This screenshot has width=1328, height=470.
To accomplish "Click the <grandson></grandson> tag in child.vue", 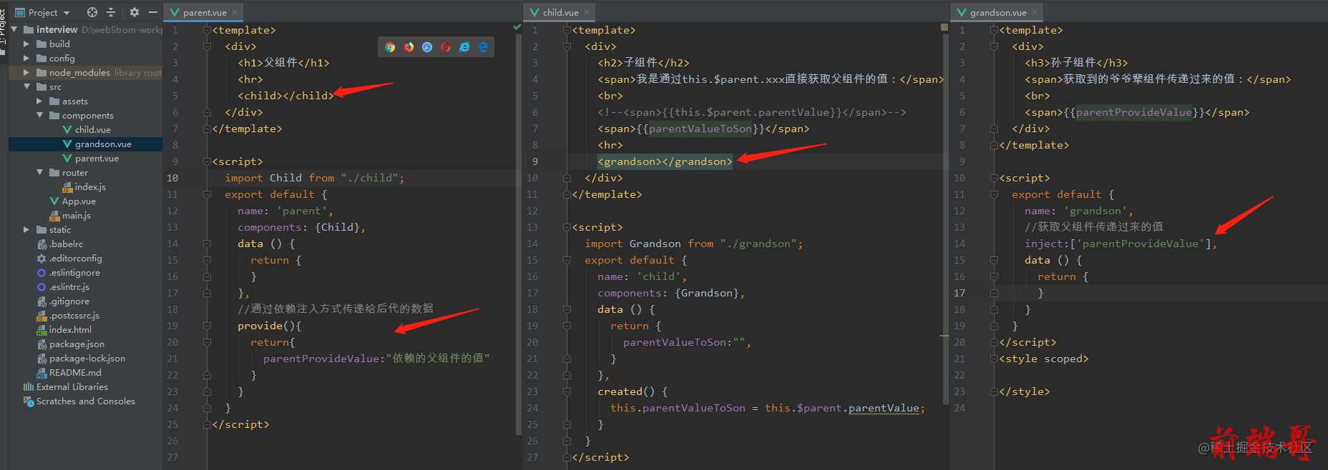I will [x=665, y=161].
